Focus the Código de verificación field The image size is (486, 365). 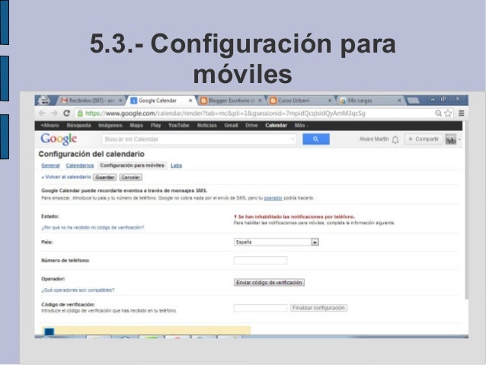point(261,308)
